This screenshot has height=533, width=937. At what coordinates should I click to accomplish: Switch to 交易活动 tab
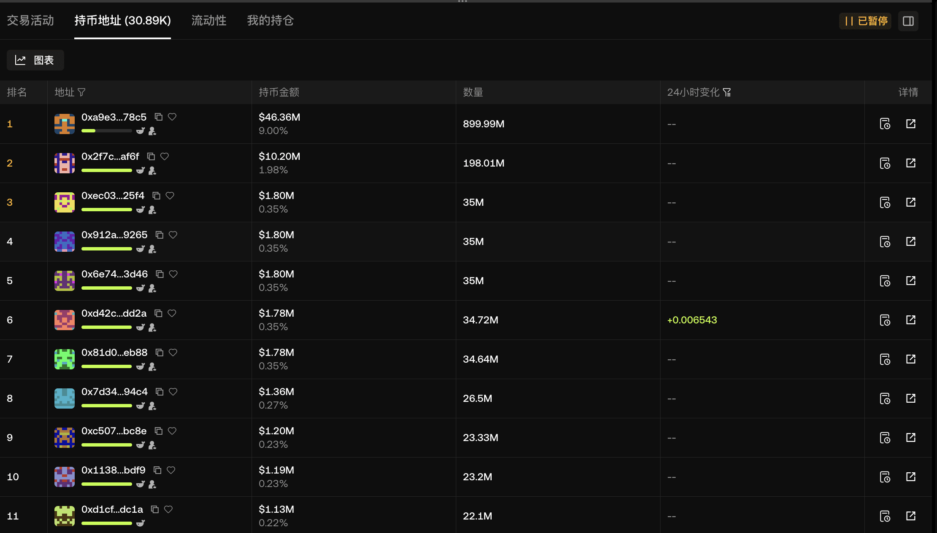(30, 20)
